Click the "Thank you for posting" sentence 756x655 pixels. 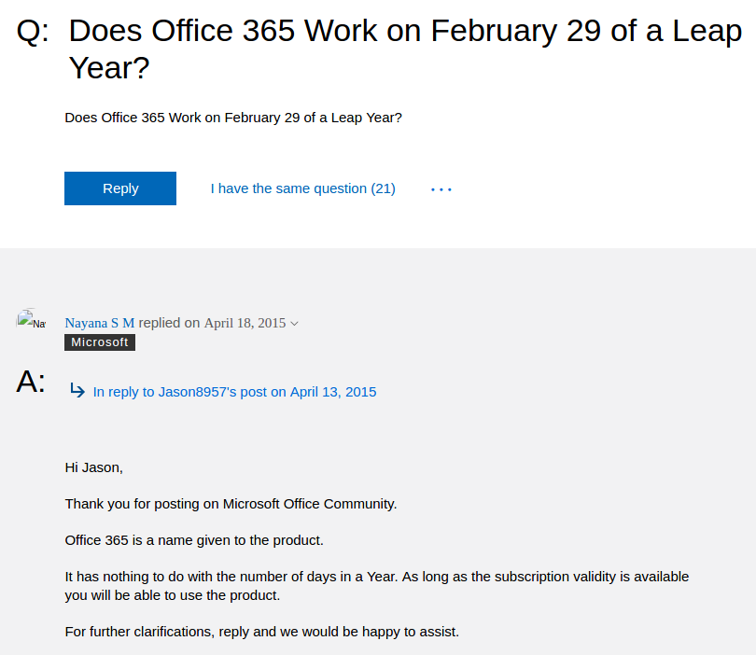pyautogui.click(x=231, y=504)
